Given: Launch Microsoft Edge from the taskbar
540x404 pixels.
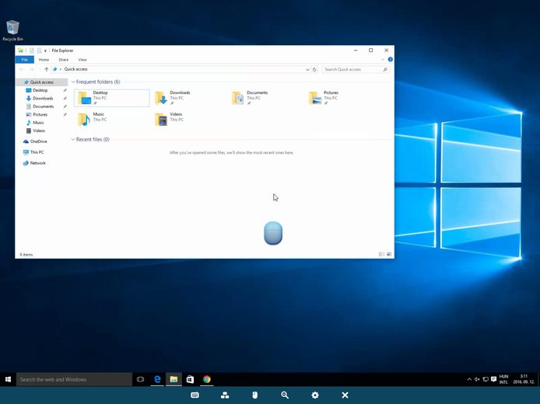Looking at the screenshot, I should 157,379.
